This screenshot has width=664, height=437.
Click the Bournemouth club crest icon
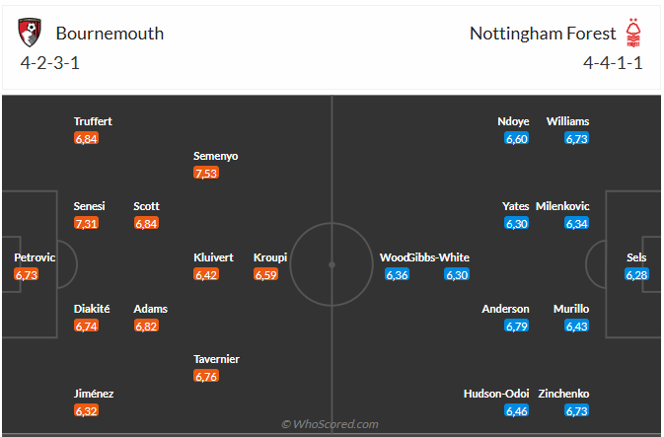tap(32, 34)
